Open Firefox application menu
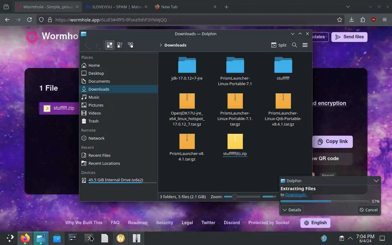Image resolution: width=392 pixels, height=245 pixels. [x=385, y=20]
